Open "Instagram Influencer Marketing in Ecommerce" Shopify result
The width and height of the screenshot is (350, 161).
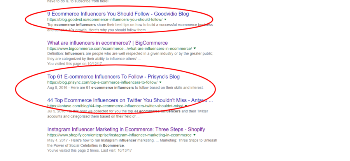pos(126,129)
